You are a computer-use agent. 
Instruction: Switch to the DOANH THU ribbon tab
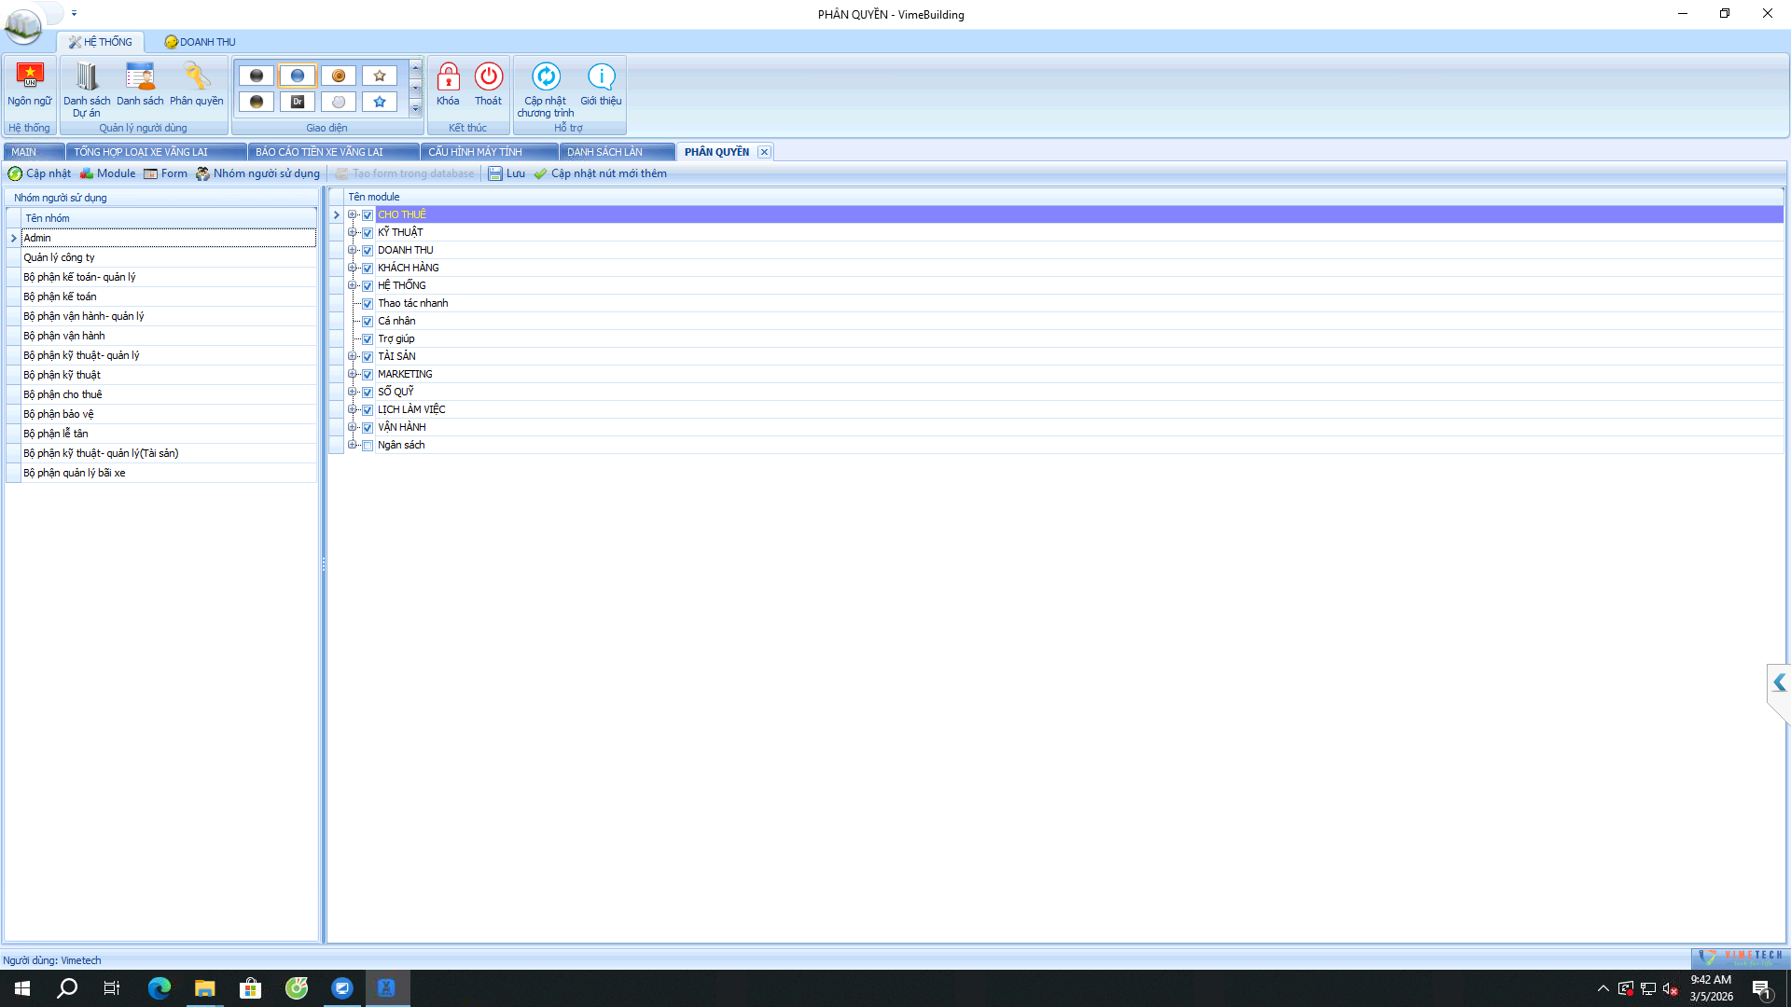click(x=200, y=42)
